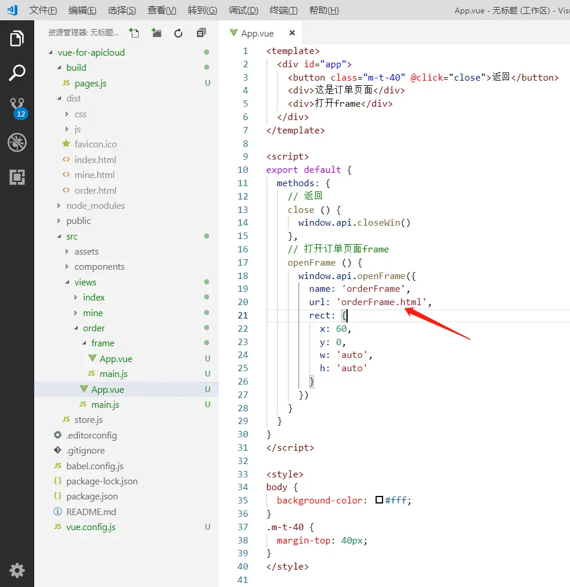Click the JS icon beside pages.js

click(x=66, y=82)
